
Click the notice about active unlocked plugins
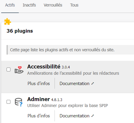tap(70, 50)
